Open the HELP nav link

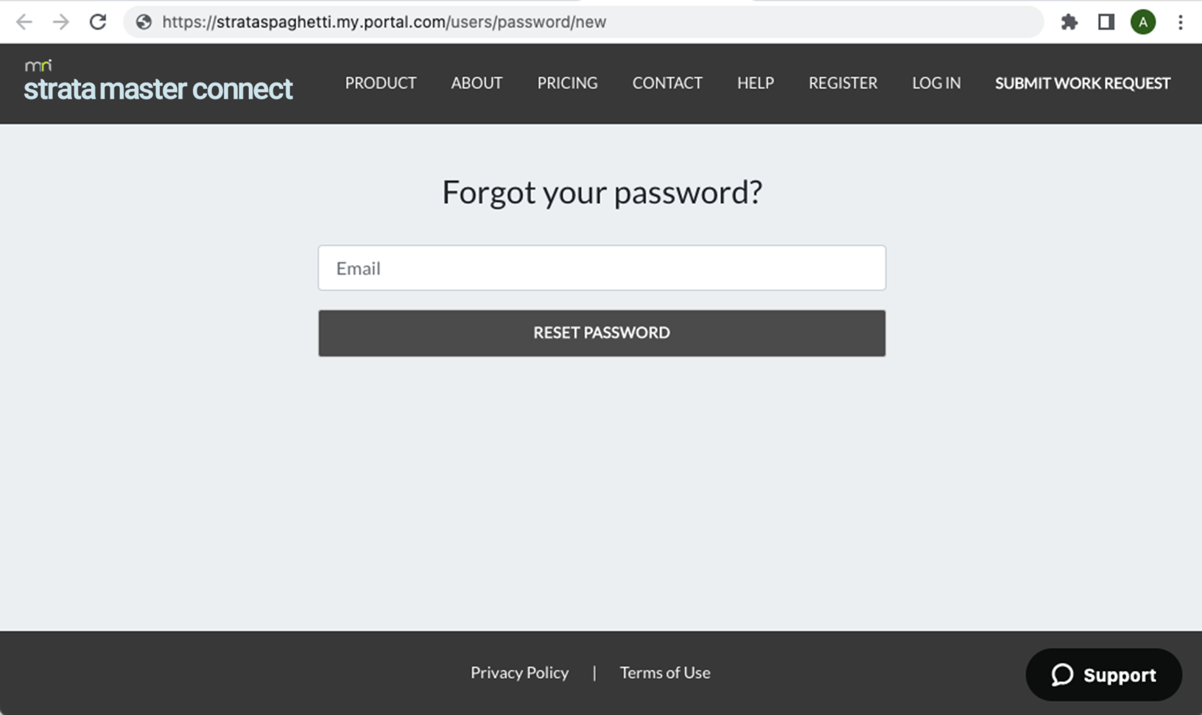point(756,83)
